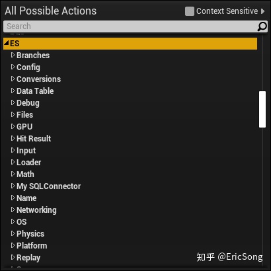
Task: Select the Networking category
Action: click(36, 210)
